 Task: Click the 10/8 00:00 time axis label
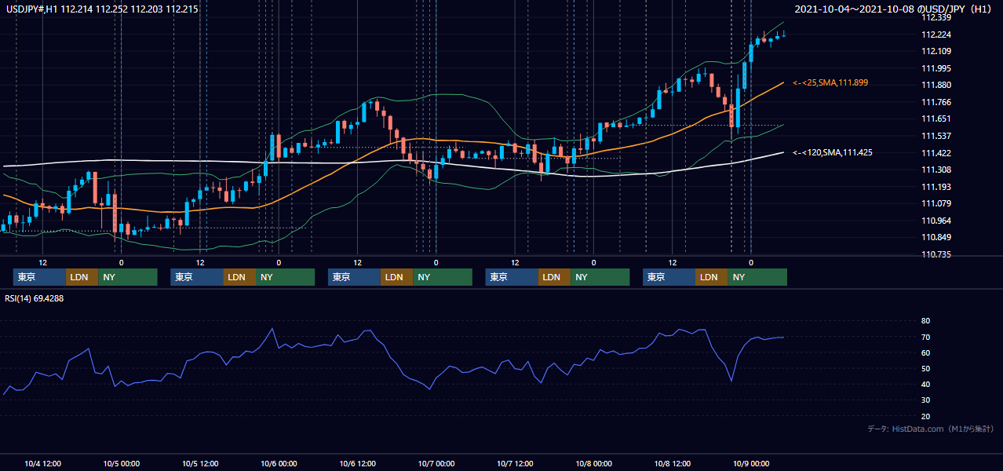coord(593,463)
